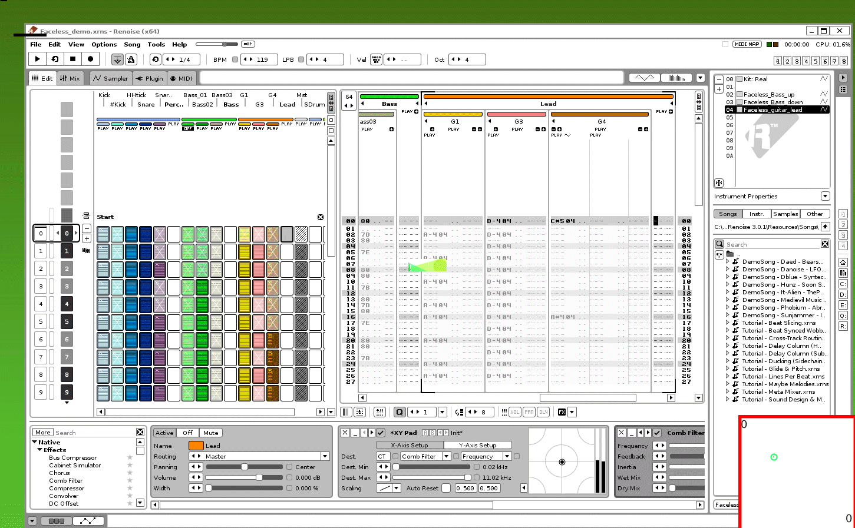Expand the DemoSong - Daed tree item
This screenshot has width=855, height=528.
(x=728, y=261)
